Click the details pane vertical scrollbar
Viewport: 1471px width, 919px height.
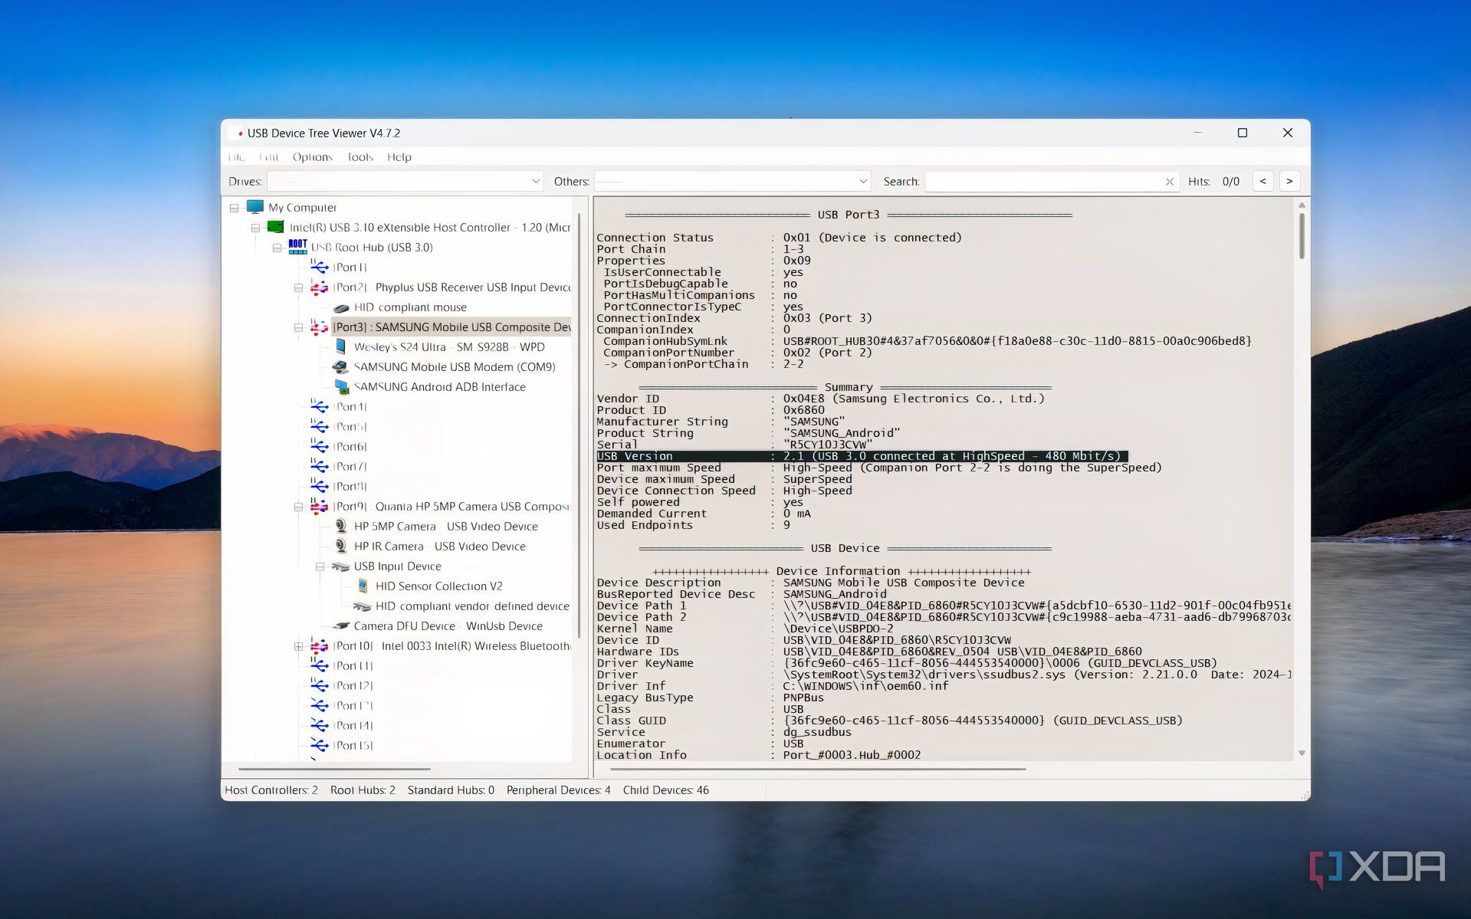[1302, 236]
